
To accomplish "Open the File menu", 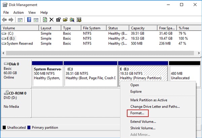I will point(6,12).
